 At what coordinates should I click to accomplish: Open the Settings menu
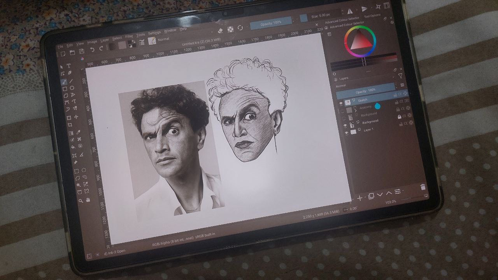pyautogui.click(x=154, y=33)
